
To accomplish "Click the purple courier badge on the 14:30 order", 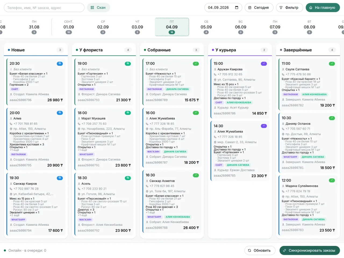I will [264, 126].
